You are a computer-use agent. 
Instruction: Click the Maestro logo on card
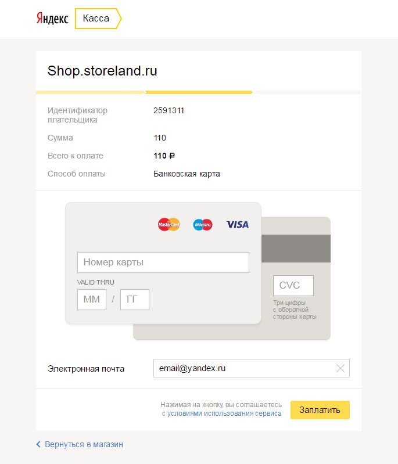click(203, 225)
